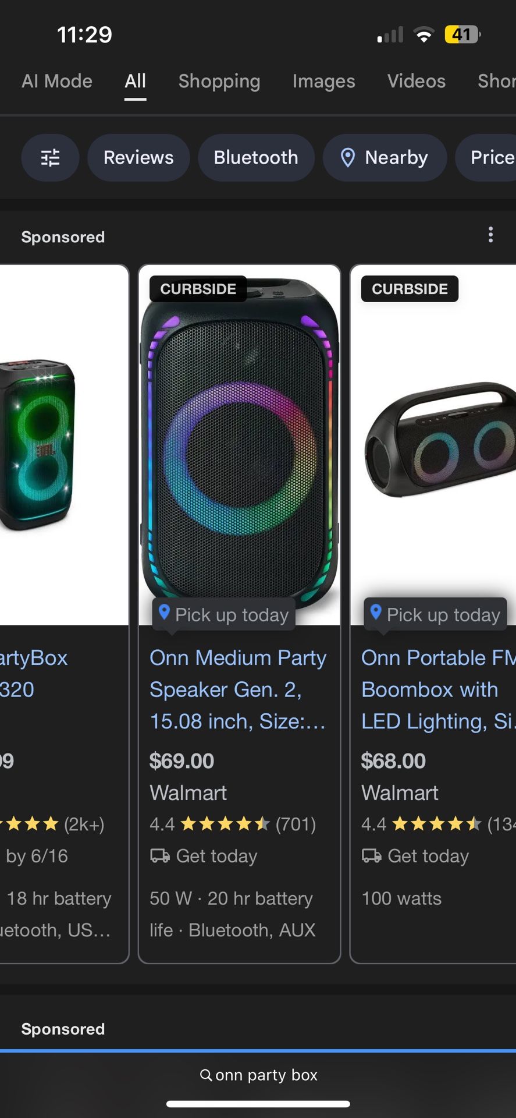Viewport: 516px width, 1118px height.
Task: Toggle the Reviews filter chip
Action: [138, 158]
